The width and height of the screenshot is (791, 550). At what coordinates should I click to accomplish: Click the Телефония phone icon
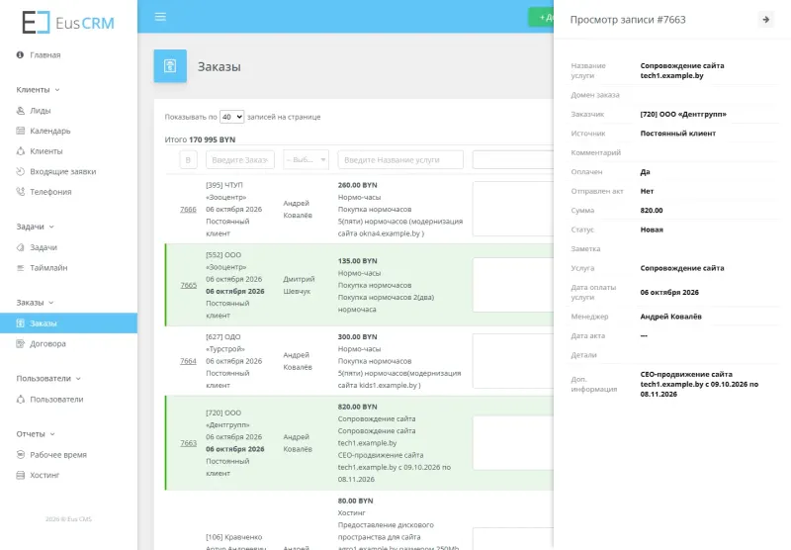pyautogui.click(x=20, y=192)
